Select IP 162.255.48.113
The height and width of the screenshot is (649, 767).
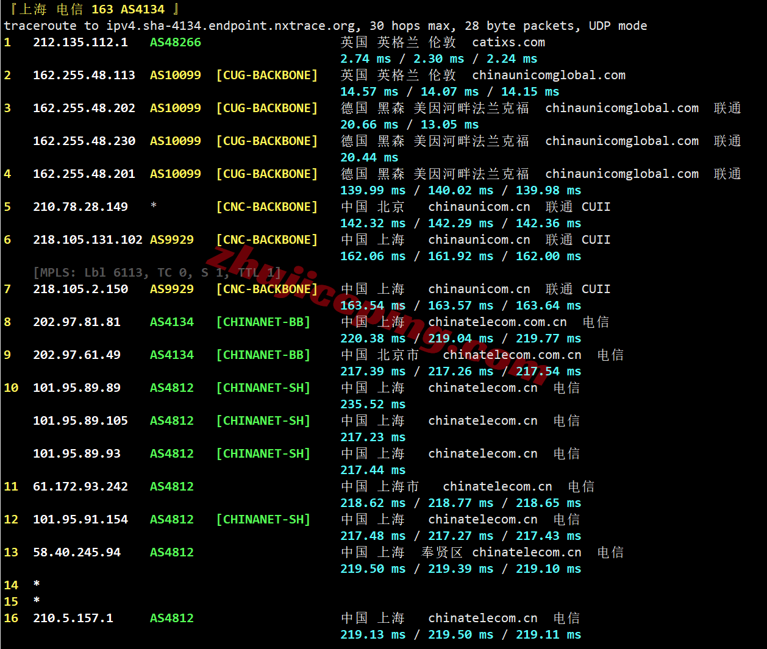84,75
